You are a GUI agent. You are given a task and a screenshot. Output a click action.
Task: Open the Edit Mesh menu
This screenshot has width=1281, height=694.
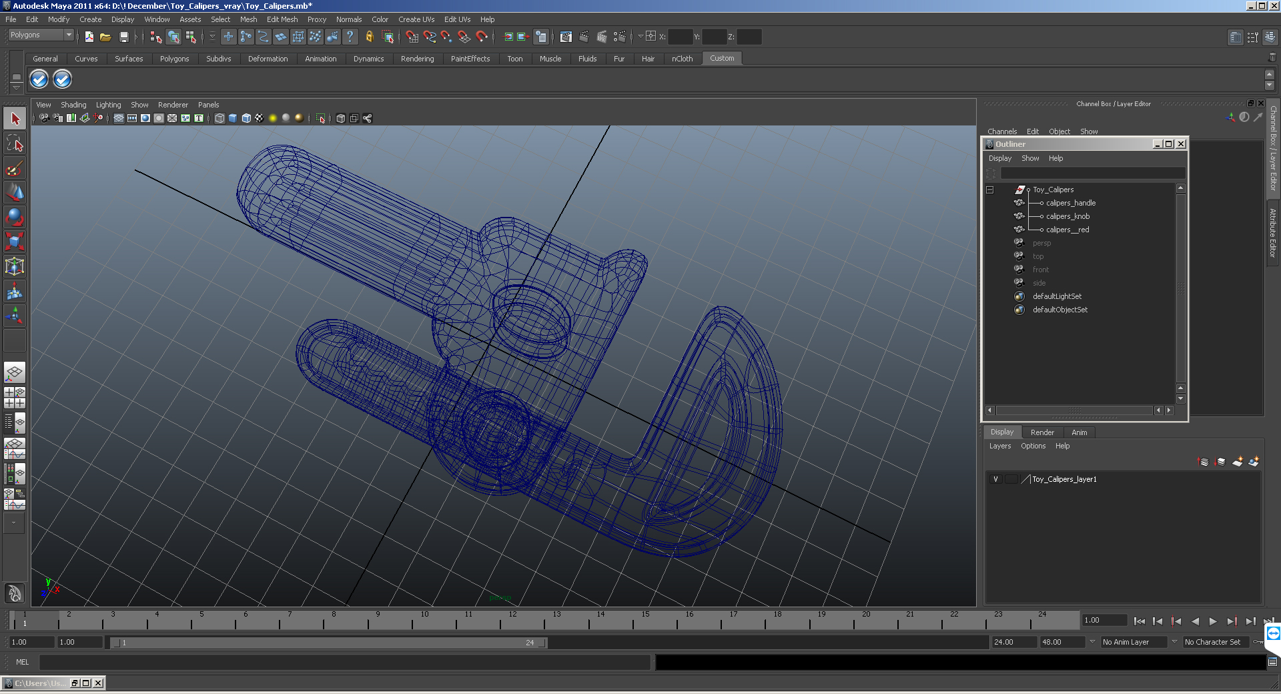pos(282,19)
